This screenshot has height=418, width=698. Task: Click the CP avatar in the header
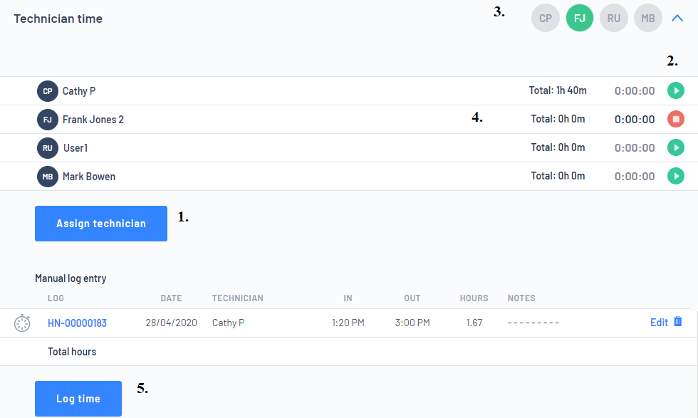546,19
